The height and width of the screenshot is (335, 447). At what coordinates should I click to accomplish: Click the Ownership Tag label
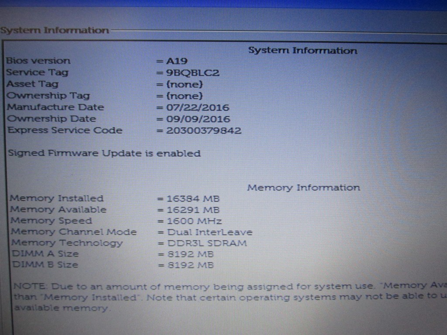coord(48,96)
